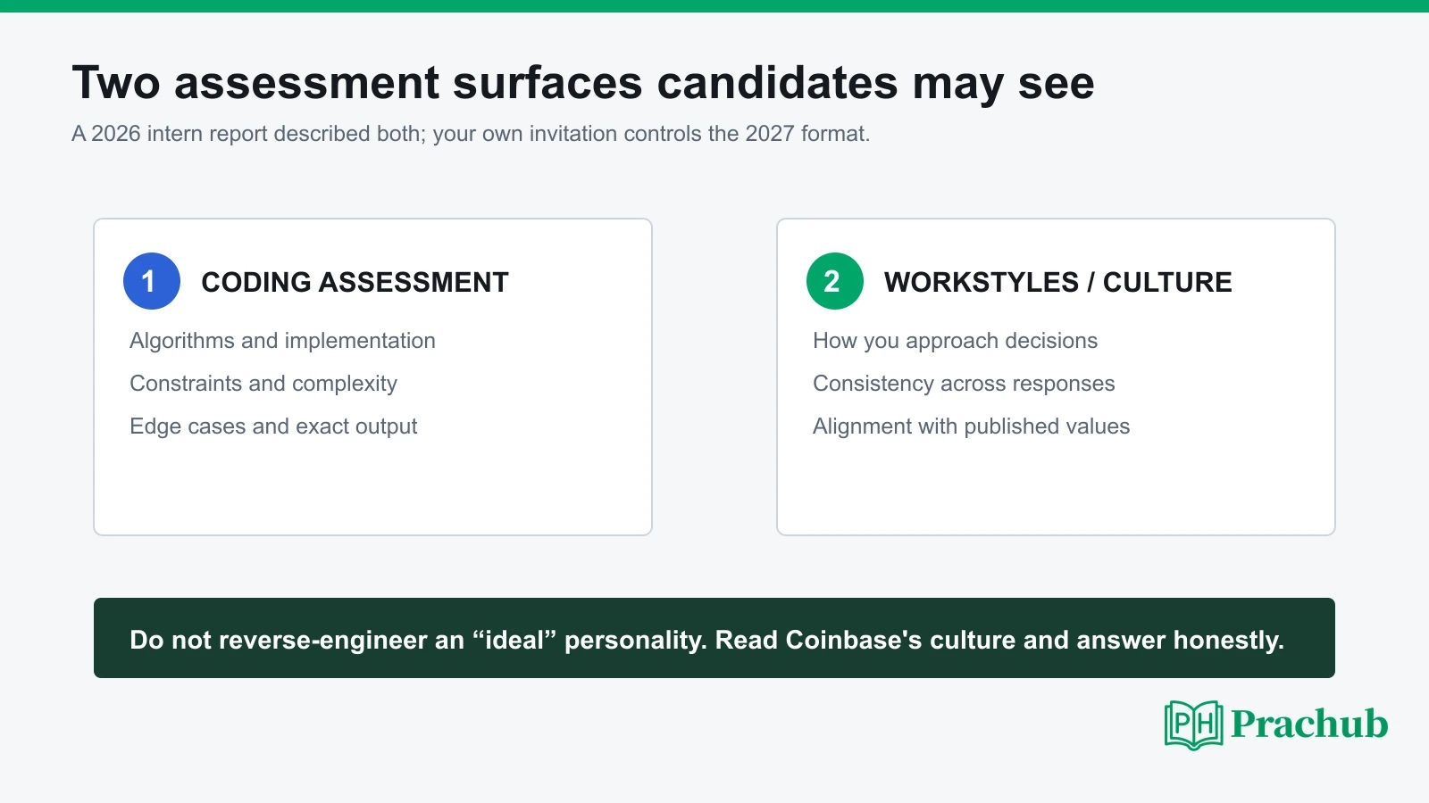Click the slide title about assessment surfaces

pyautogui.click(x=583, y=83)
